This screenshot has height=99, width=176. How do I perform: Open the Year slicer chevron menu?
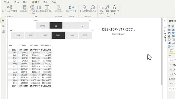(x=93, y=30)
